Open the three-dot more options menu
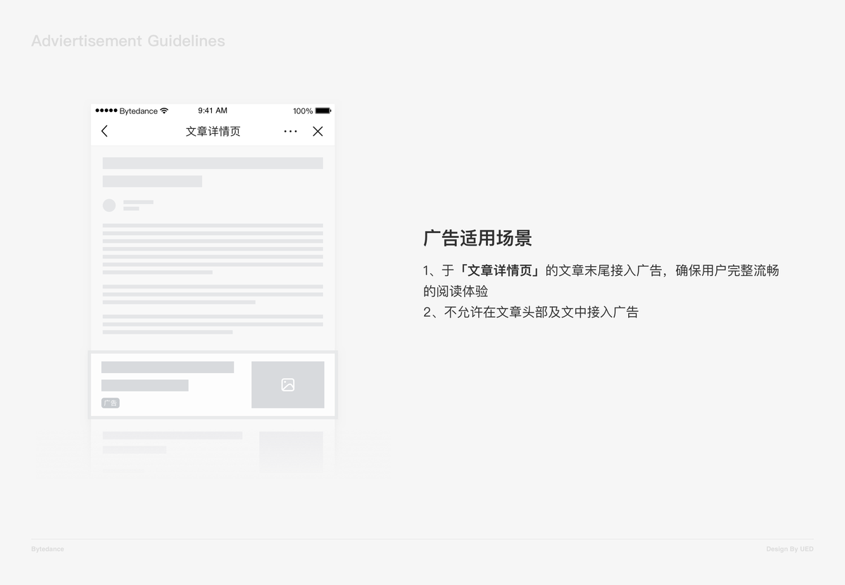Screen dimensions: 845x585 pos(290,131)
